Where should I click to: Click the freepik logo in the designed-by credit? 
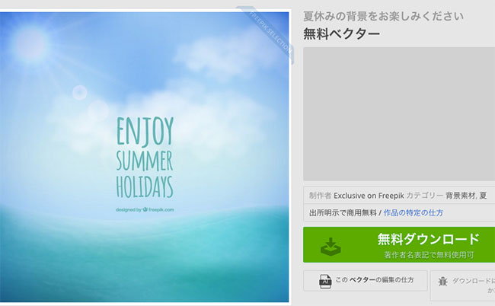[145, 209]
